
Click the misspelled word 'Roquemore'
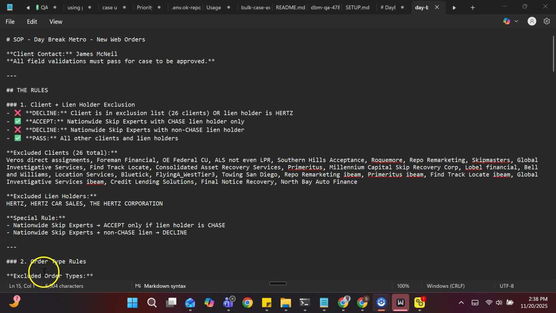[x=387, y=160]
